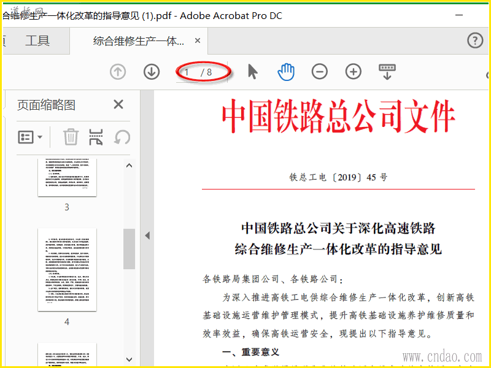Select the arrow selection tool

pyautogui.click(x=253, y=72)
